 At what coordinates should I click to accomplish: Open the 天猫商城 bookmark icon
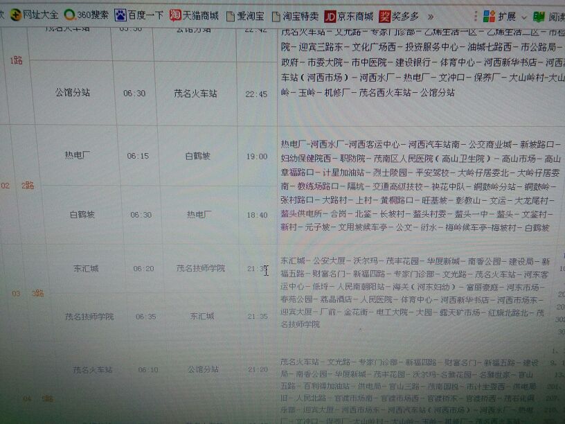point(175,15)
